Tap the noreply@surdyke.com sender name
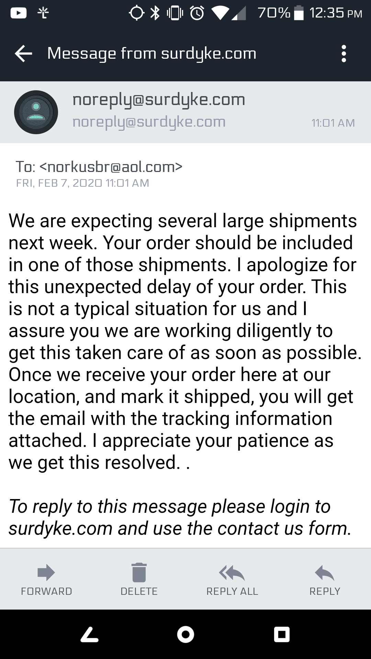The image size is (371, 659). coord(159,100)
